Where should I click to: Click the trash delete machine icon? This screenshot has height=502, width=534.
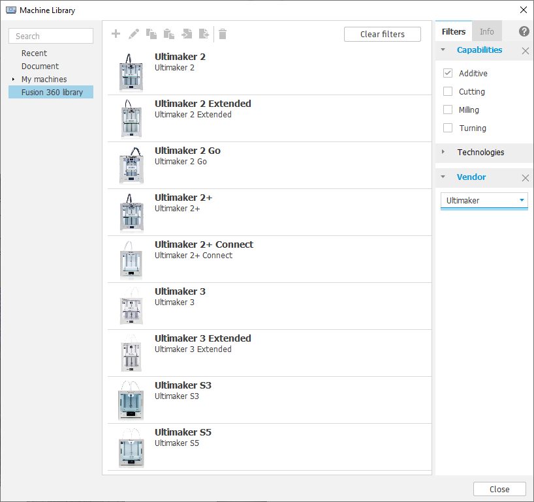tap(223, 34)
